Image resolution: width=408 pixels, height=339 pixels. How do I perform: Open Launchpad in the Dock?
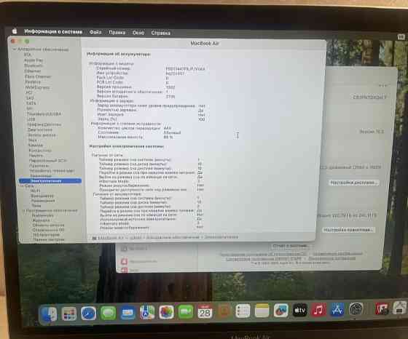pyautogui.click(x=69, y=314)
